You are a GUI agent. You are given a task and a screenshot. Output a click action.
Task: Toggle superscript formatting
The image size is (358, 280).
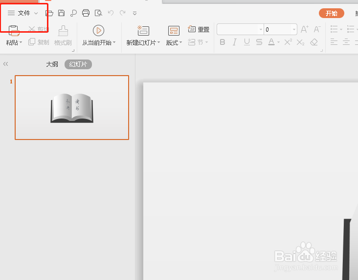coord(288,42)
